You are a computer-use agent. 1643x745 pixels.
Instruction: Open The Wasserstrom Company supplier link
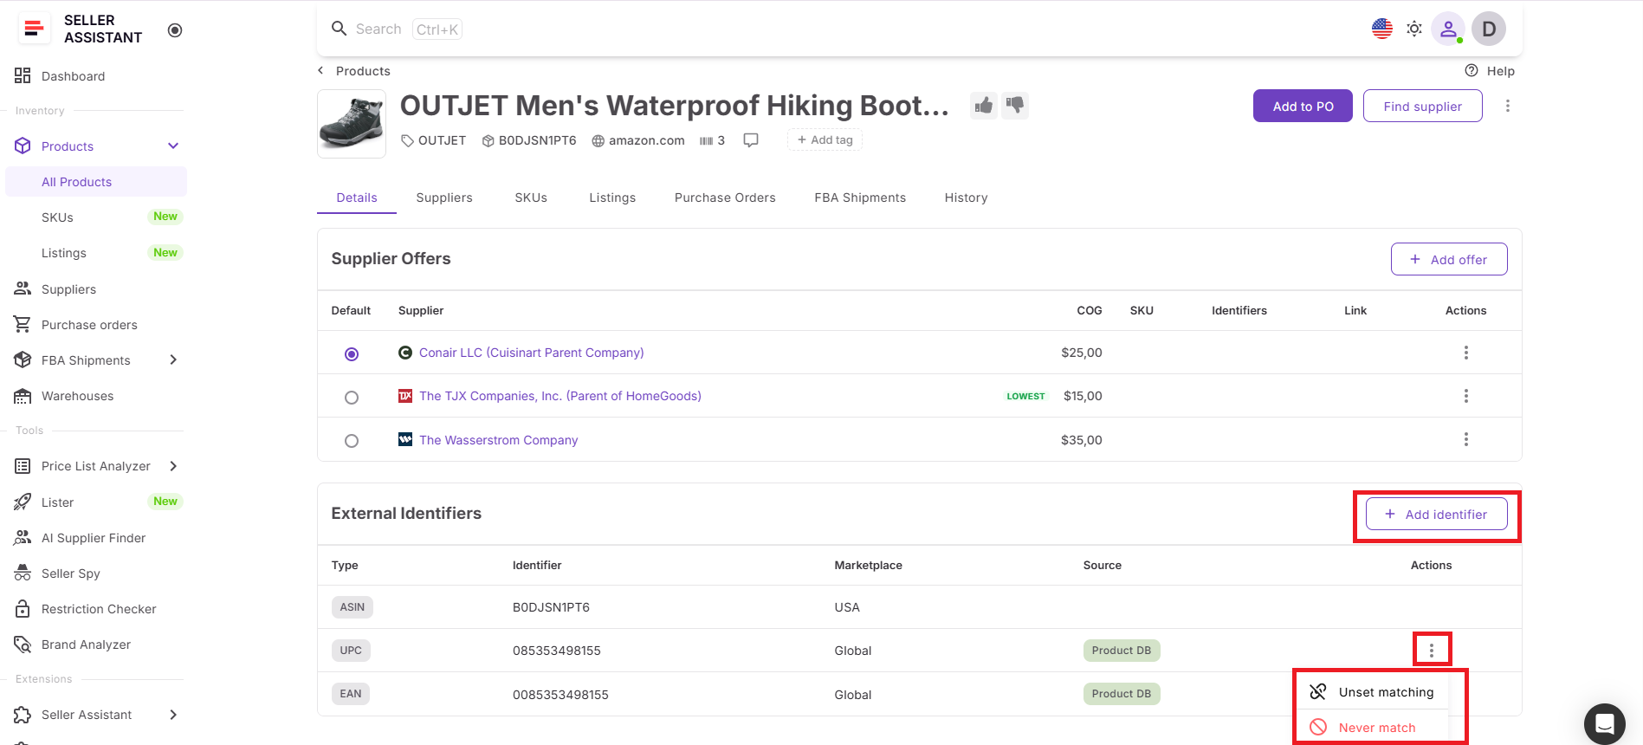click(498, 440)
